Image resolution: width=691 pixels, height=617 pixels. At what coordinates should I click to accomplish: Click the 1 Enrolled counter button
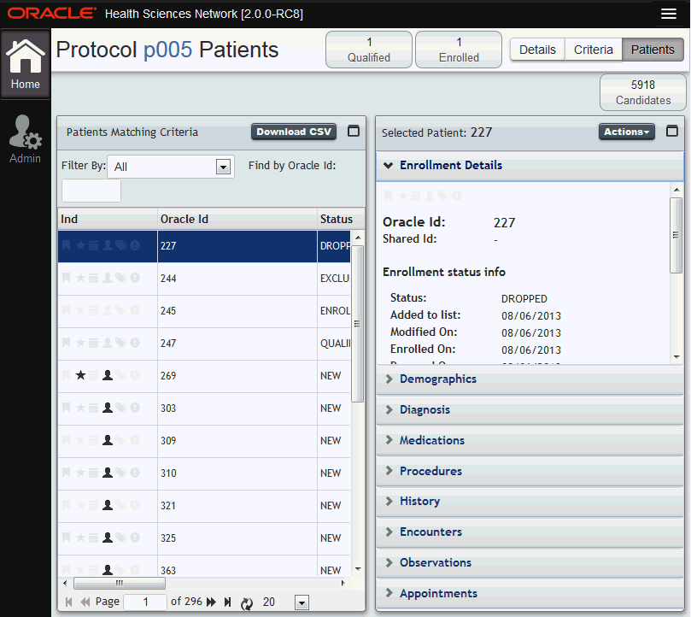click(x=459, y=50)
